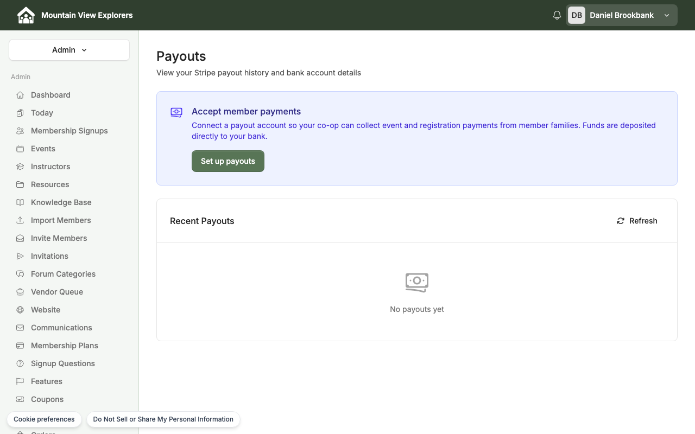This screenshot has height=434, width=695.
Task: Click the No payouts yet message
Action: pyautogui.click(x=417, y=309)
